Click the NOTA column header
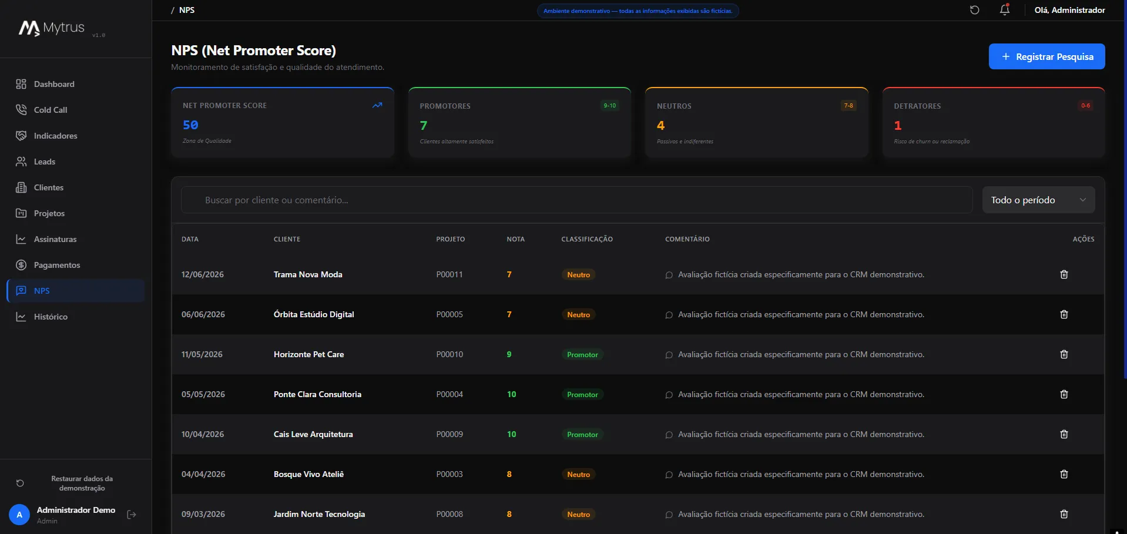1127x534 pixels. (x=516, y=239)
